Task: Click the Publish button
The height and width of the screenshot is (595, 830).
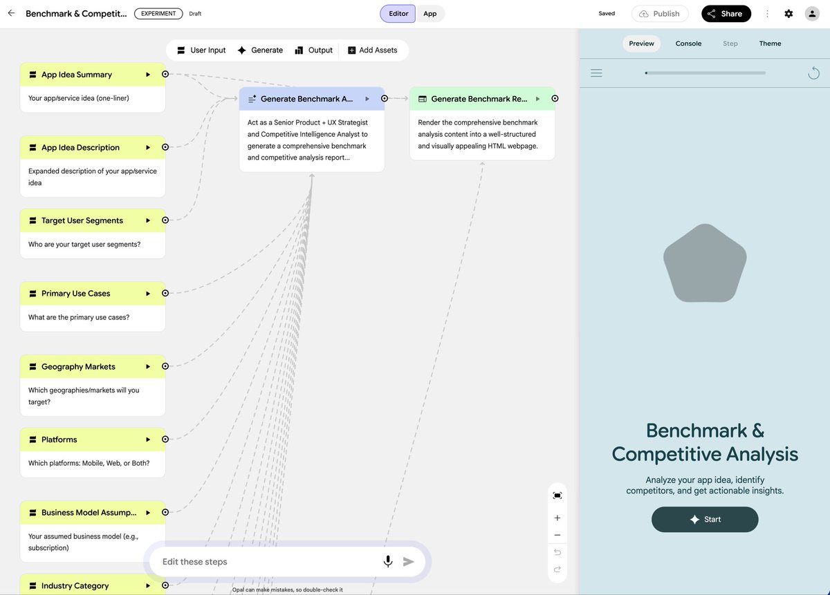Action: point(660,14)
